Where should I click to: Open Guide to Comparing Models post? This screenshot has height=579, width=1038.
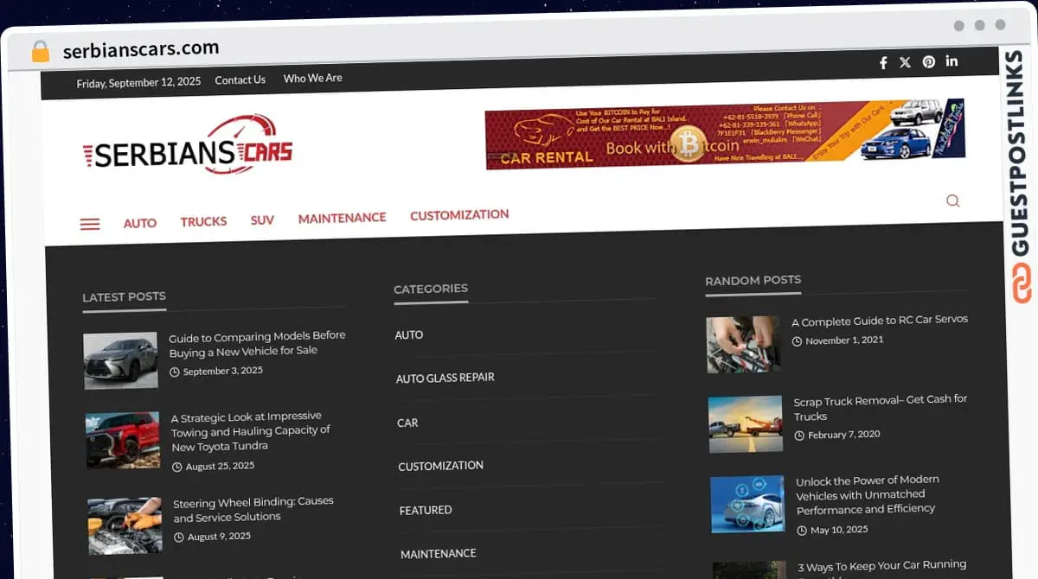pos(257,343)
